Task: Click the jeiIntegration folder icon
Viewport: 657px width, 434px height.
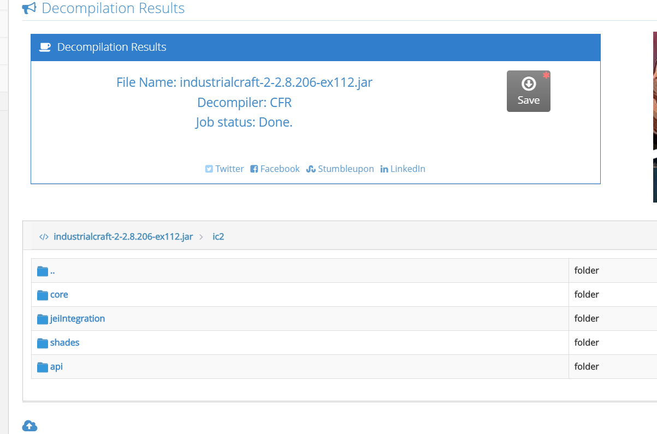Action: 43,319
